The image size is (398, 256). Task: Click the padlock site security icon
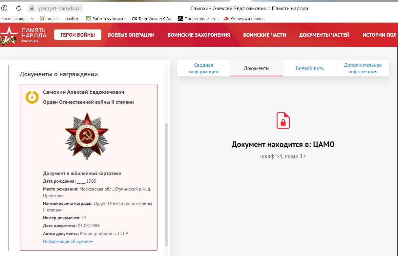[31, 8]
